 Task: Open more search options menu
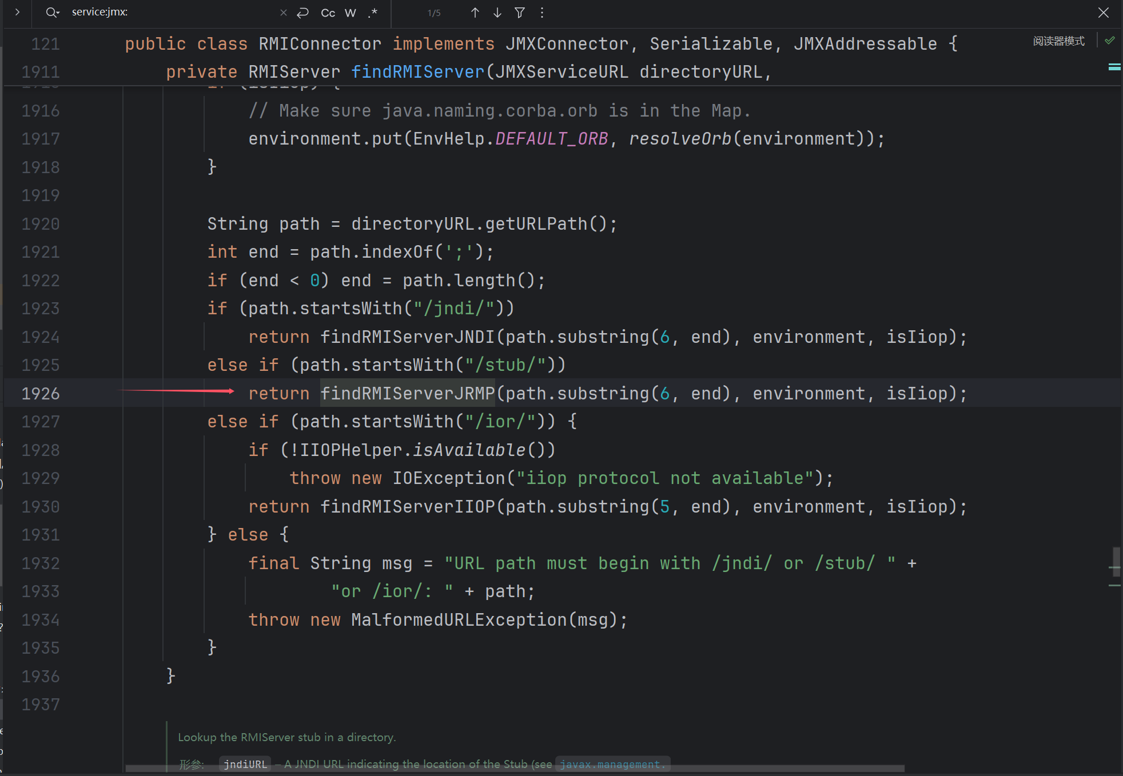coord(542,13)
